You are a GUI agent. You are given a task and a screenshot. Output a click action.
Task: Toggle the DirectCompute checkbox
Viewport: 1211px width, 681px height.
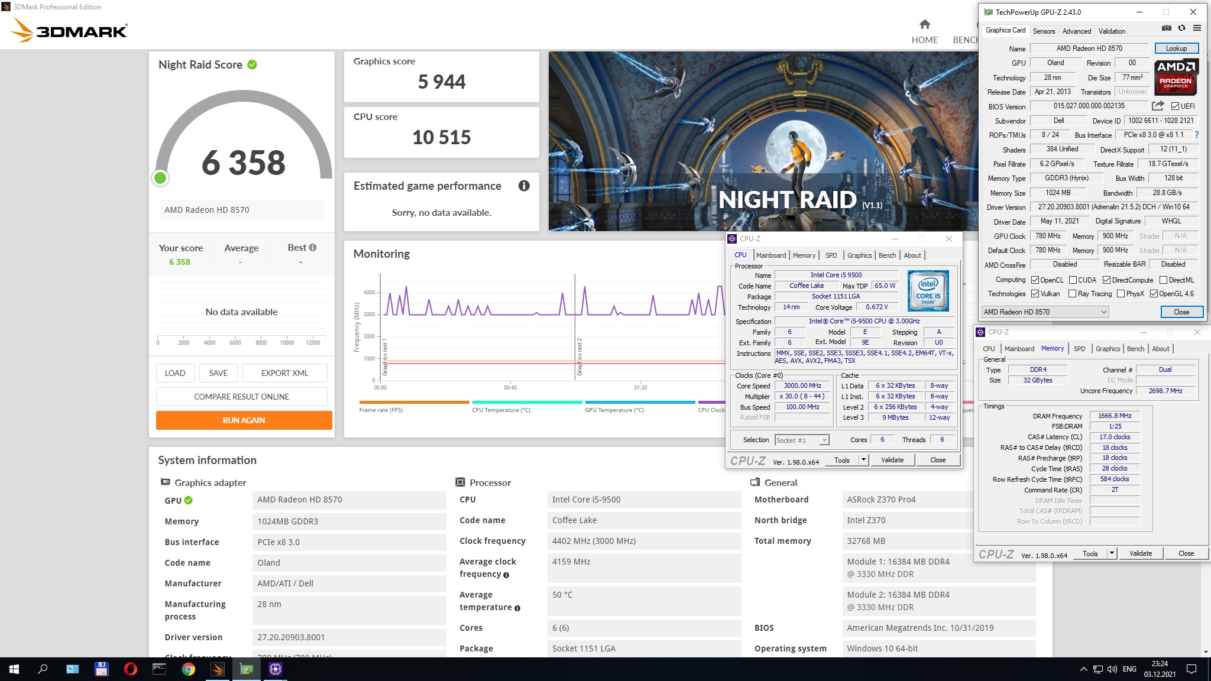coord(1106,280)
